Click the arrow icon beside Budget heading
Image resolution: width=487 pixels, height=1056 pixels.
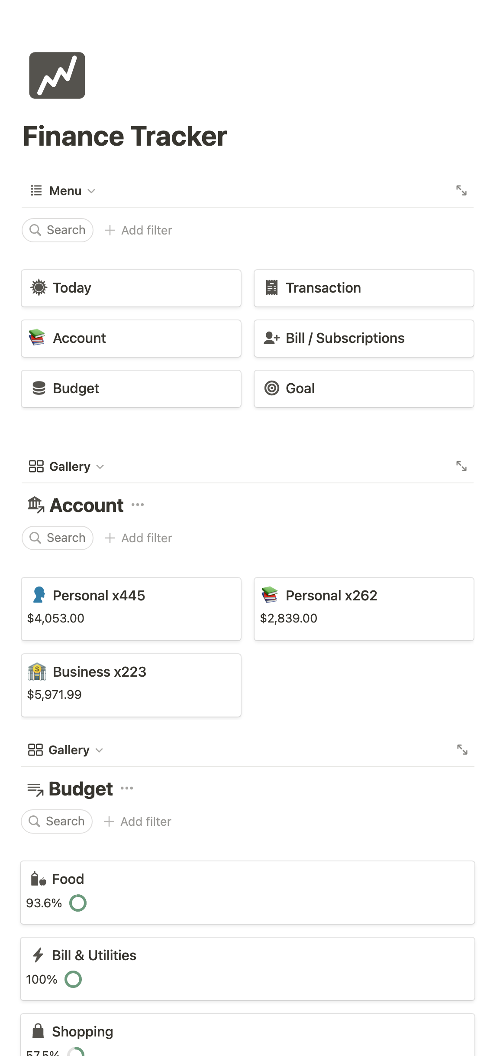coord(35,789)
